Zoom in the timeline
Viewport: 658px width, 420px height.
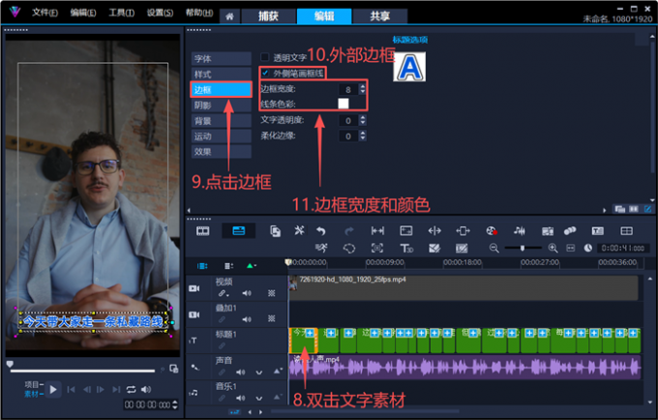553,249
